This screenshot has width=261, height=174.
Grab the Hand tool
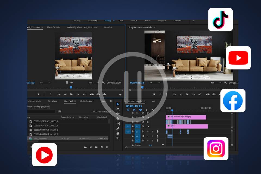(x=118, y=133)
